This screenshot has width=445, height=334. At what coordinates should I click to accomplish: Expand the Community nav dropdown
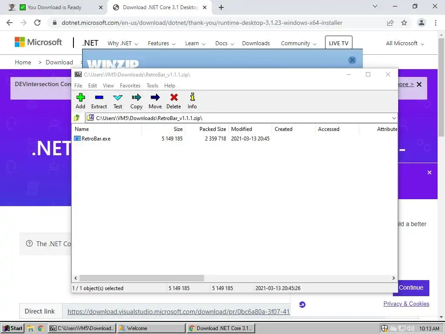tap(299, 43)
